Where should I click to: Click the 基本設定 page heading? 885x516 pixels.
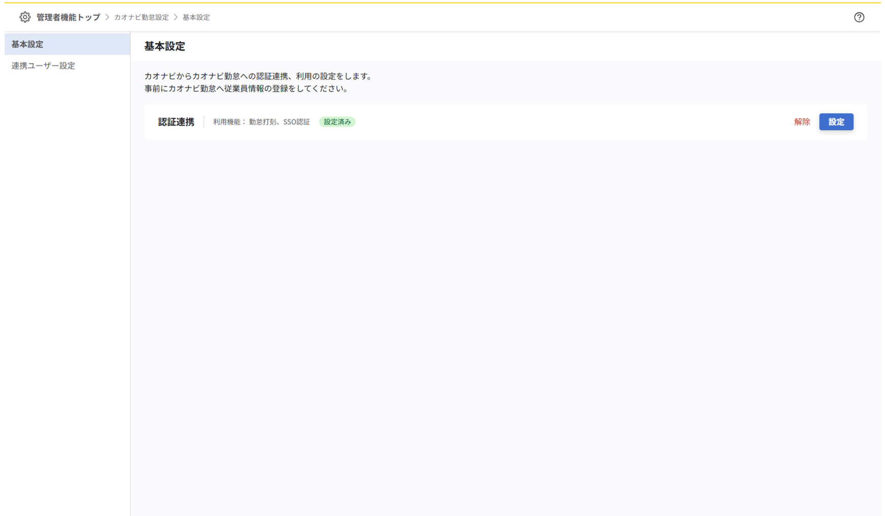[x=164, y=46]
